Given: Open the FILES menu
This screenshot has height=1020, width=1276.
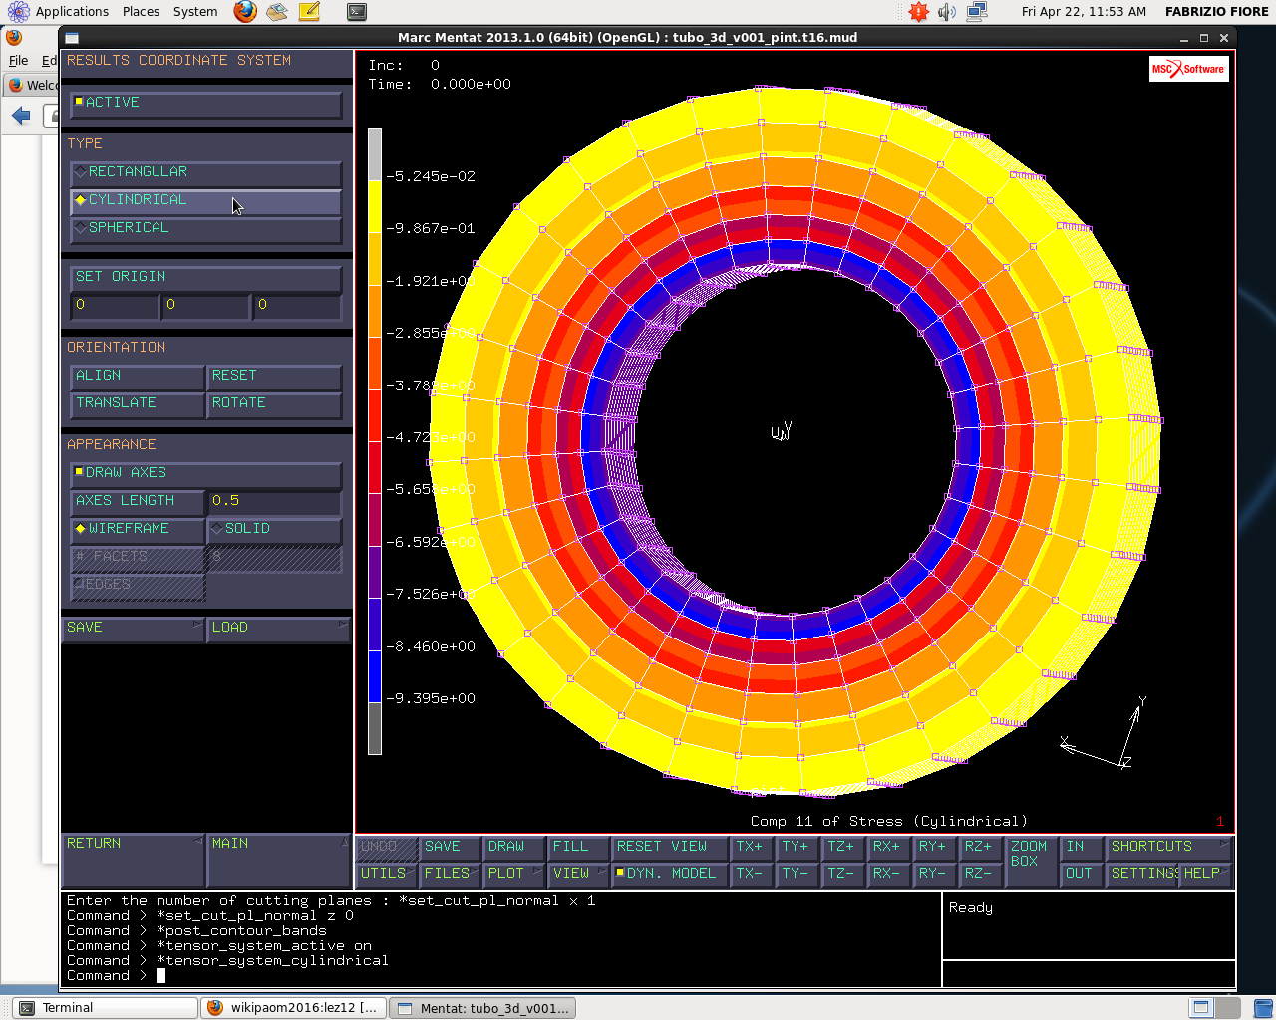Looking at the screenshot, I should point(451,874).
